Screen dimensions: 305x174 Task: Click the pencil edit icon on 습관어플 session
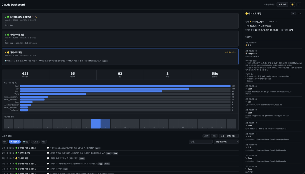(36, 17)
